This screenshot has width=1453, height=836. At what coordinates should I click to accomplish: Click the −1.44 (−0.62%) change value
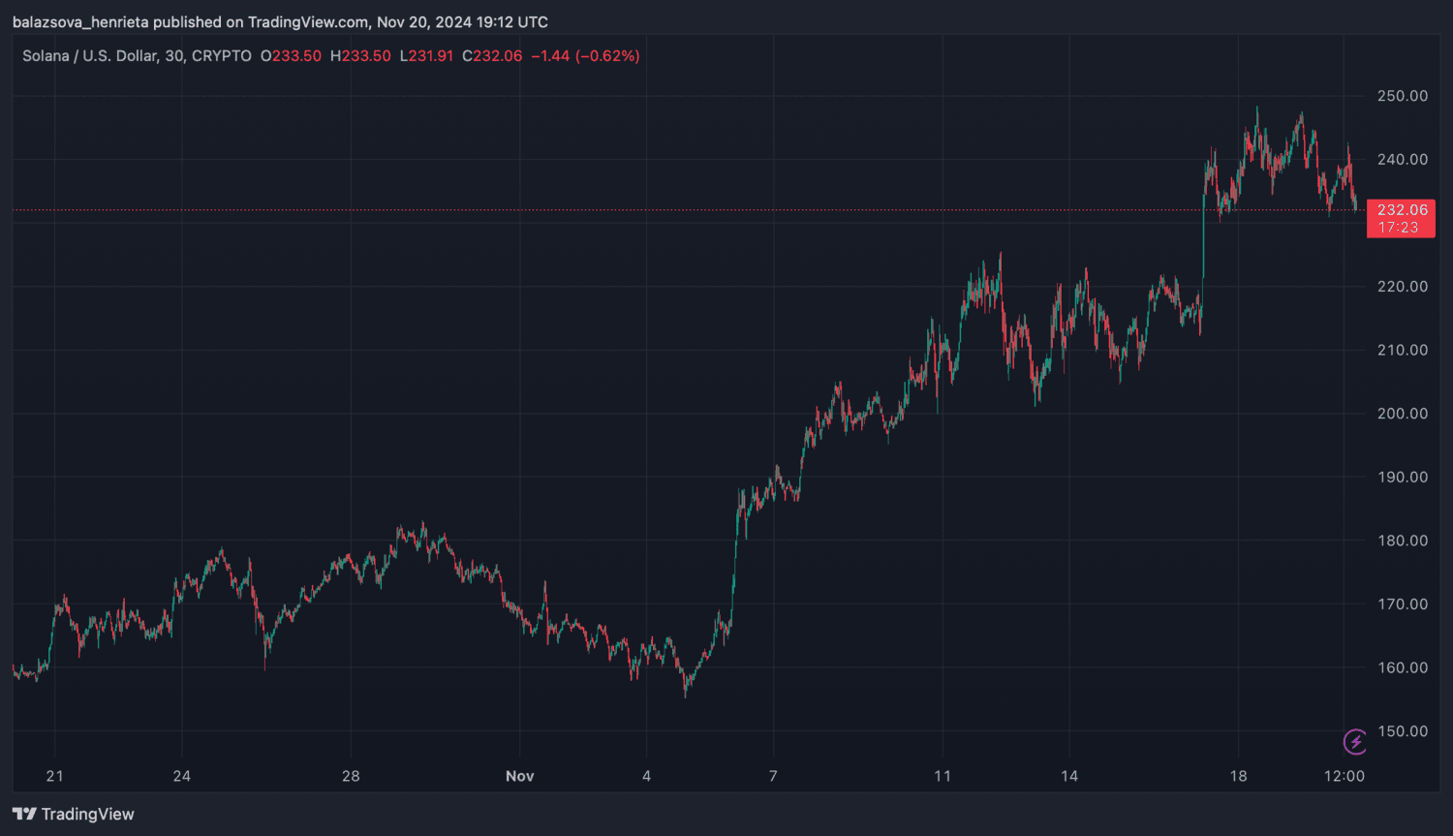[585, 56]
